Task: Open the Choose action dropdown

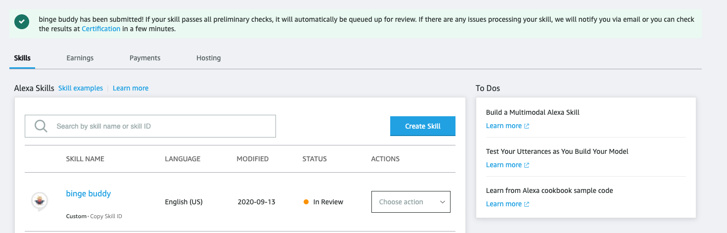Action: coord(411,202)
